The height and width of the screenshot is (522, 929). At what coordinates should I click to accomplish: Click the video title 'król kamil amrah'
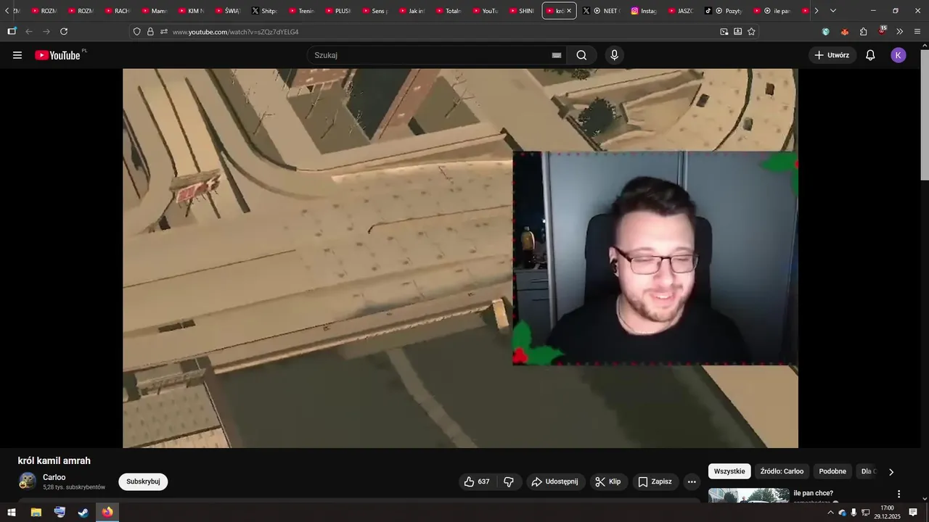click(54, 460)
